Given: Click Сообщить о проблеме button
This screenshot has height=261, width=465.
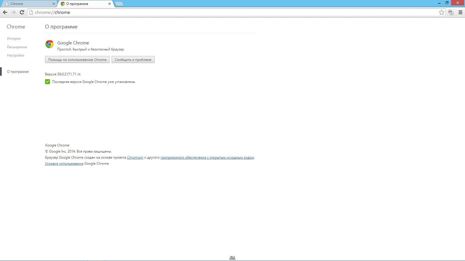Looking at the screenshot, I should tap(133, 59).
